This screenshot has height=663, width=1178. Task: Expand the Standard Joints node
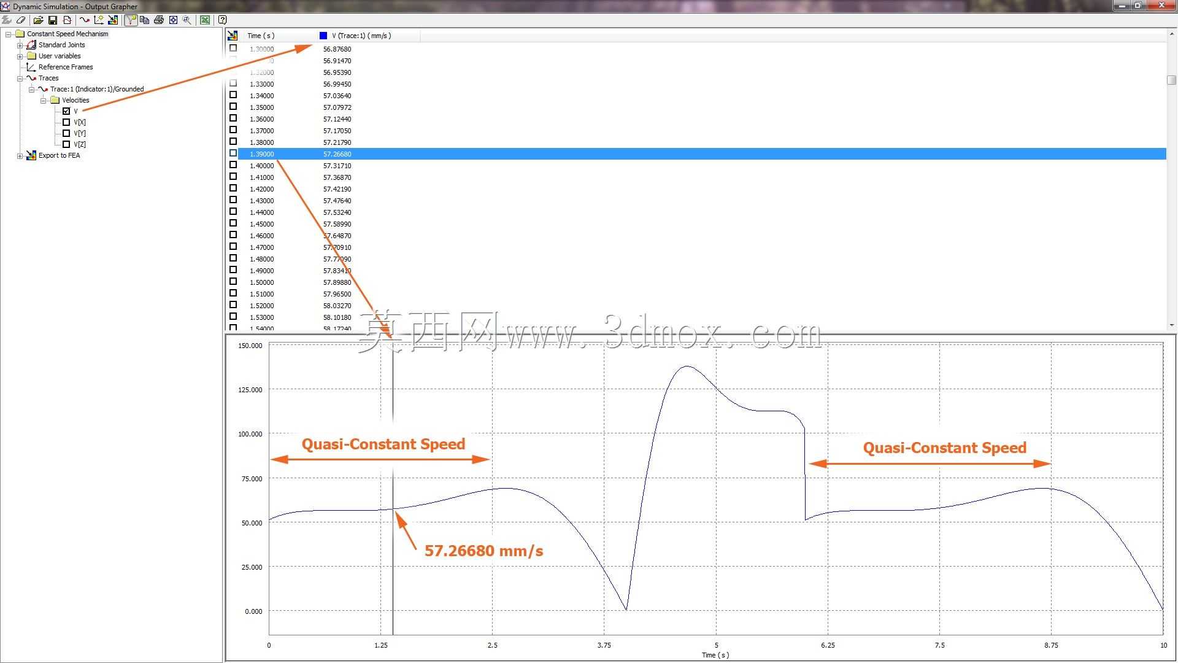(20, 45)
